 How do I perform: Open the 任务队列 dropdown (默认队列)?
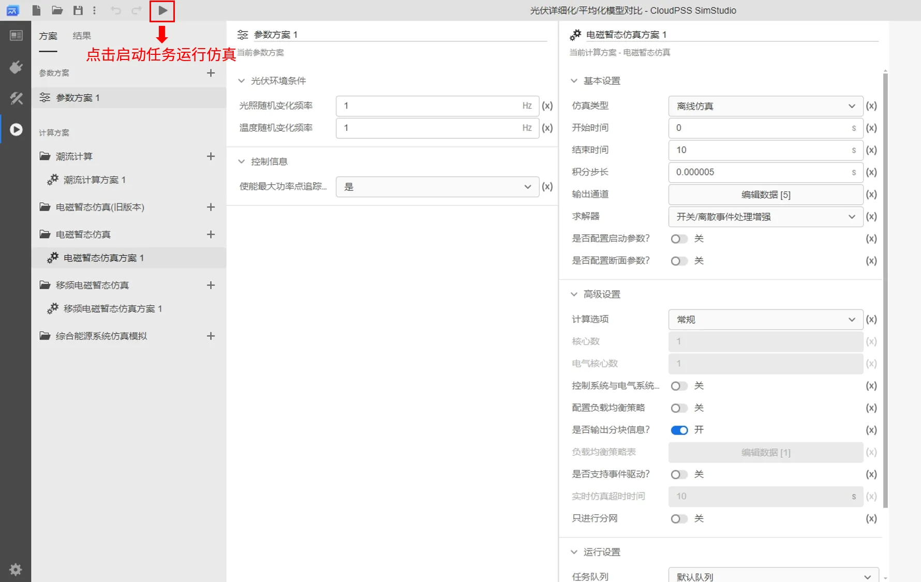774,576
